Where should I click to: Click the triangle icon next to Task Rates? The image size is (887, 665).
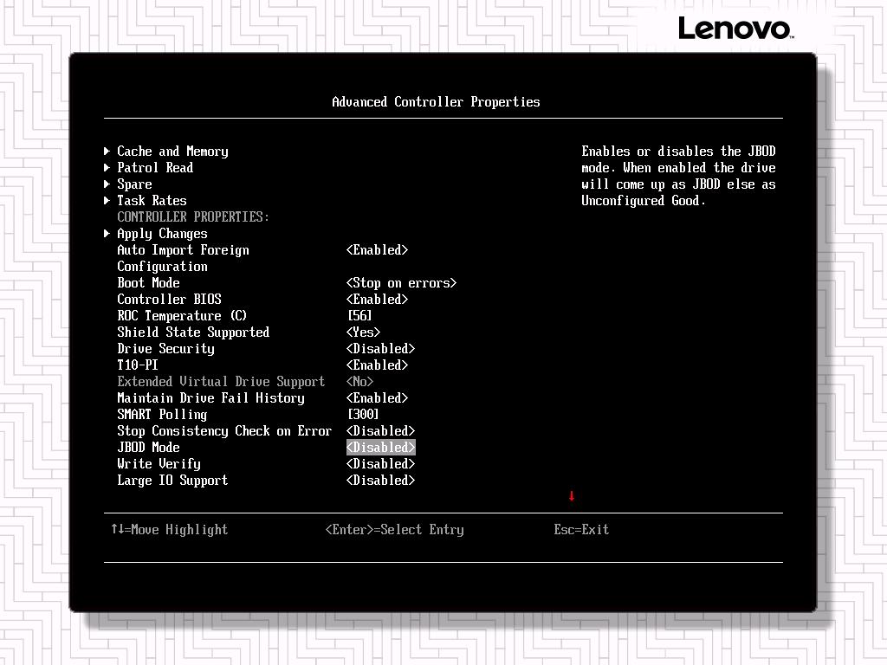107,201
